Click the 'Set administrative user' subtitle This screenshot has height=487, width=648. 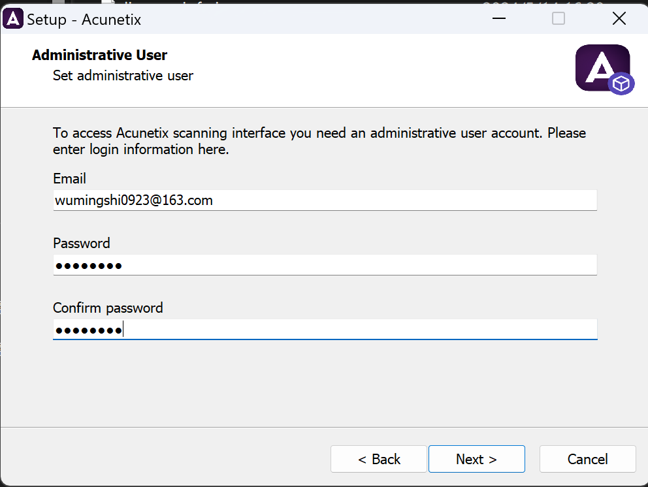point(122,76)
